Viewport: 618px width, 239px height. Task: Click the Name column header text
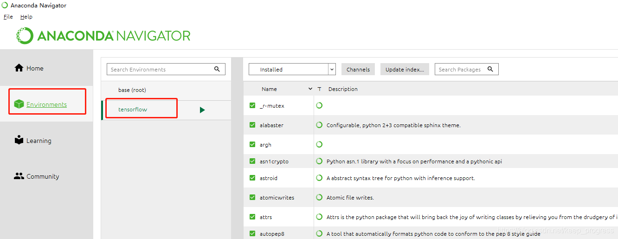click(269, 89)
